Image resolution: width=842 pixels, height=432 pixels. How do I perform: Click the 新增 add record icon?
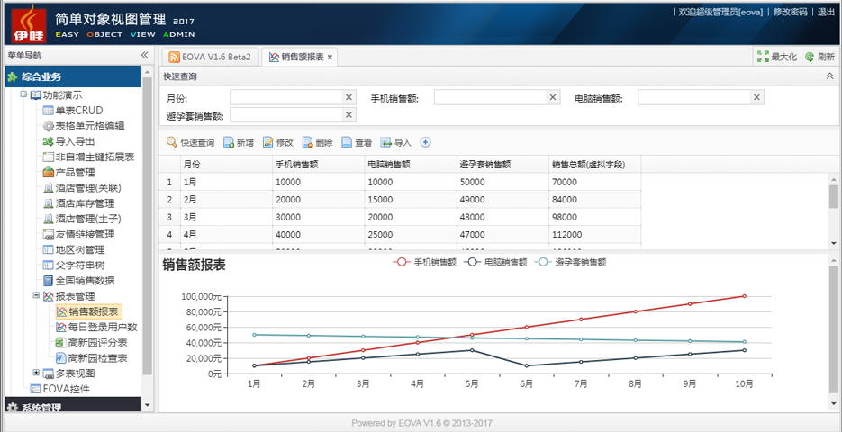click(229, 142)
